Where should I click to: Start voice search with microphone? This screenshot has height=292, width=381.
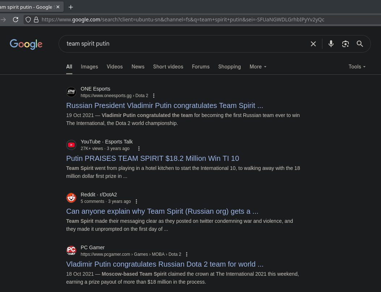click(331, 44)
